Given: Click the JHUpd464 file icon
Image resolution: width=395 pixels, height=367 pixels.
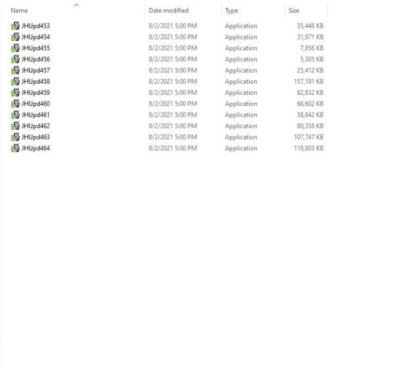Looking at the screenshot, I should [x=15, y=148].
